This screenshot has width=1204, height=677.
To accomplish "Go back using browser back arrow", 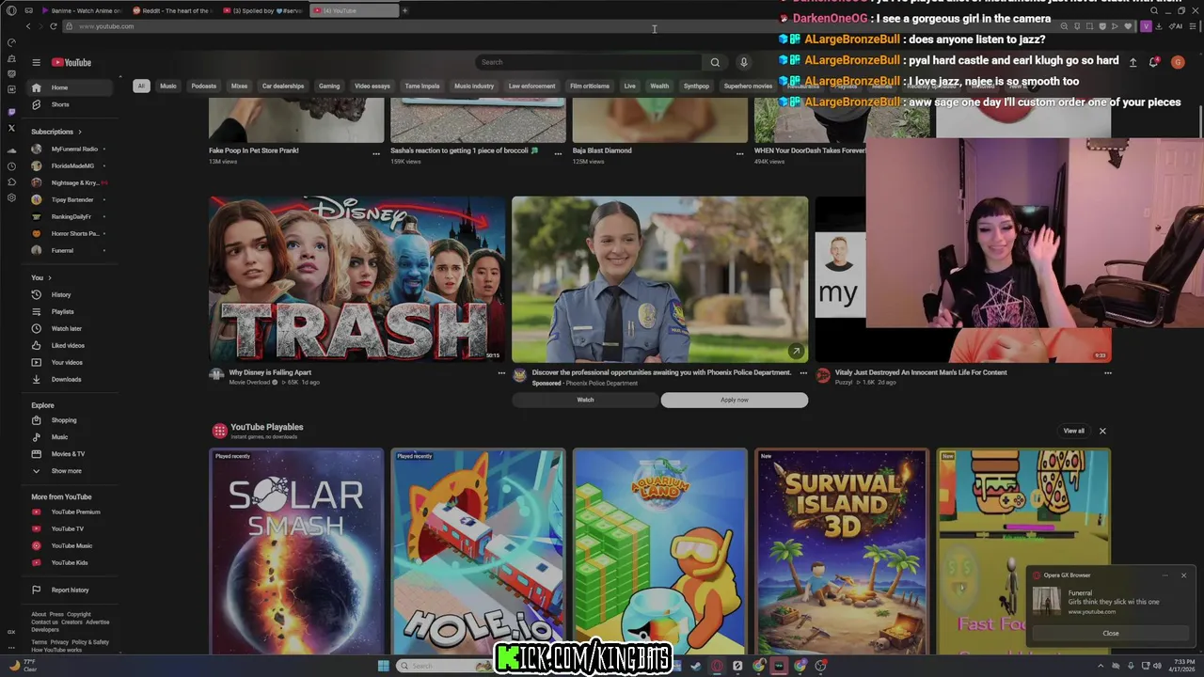I will click(28, 26).
